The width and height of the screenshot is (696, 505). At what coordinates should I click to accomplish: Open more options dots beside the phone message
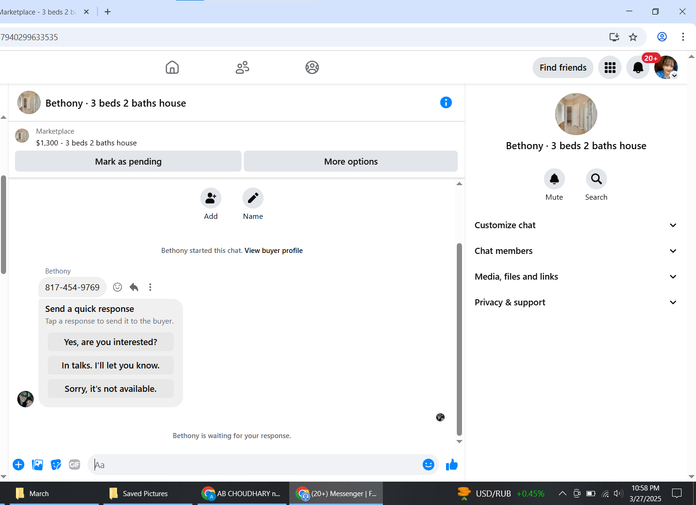click(x=150, y=287)
